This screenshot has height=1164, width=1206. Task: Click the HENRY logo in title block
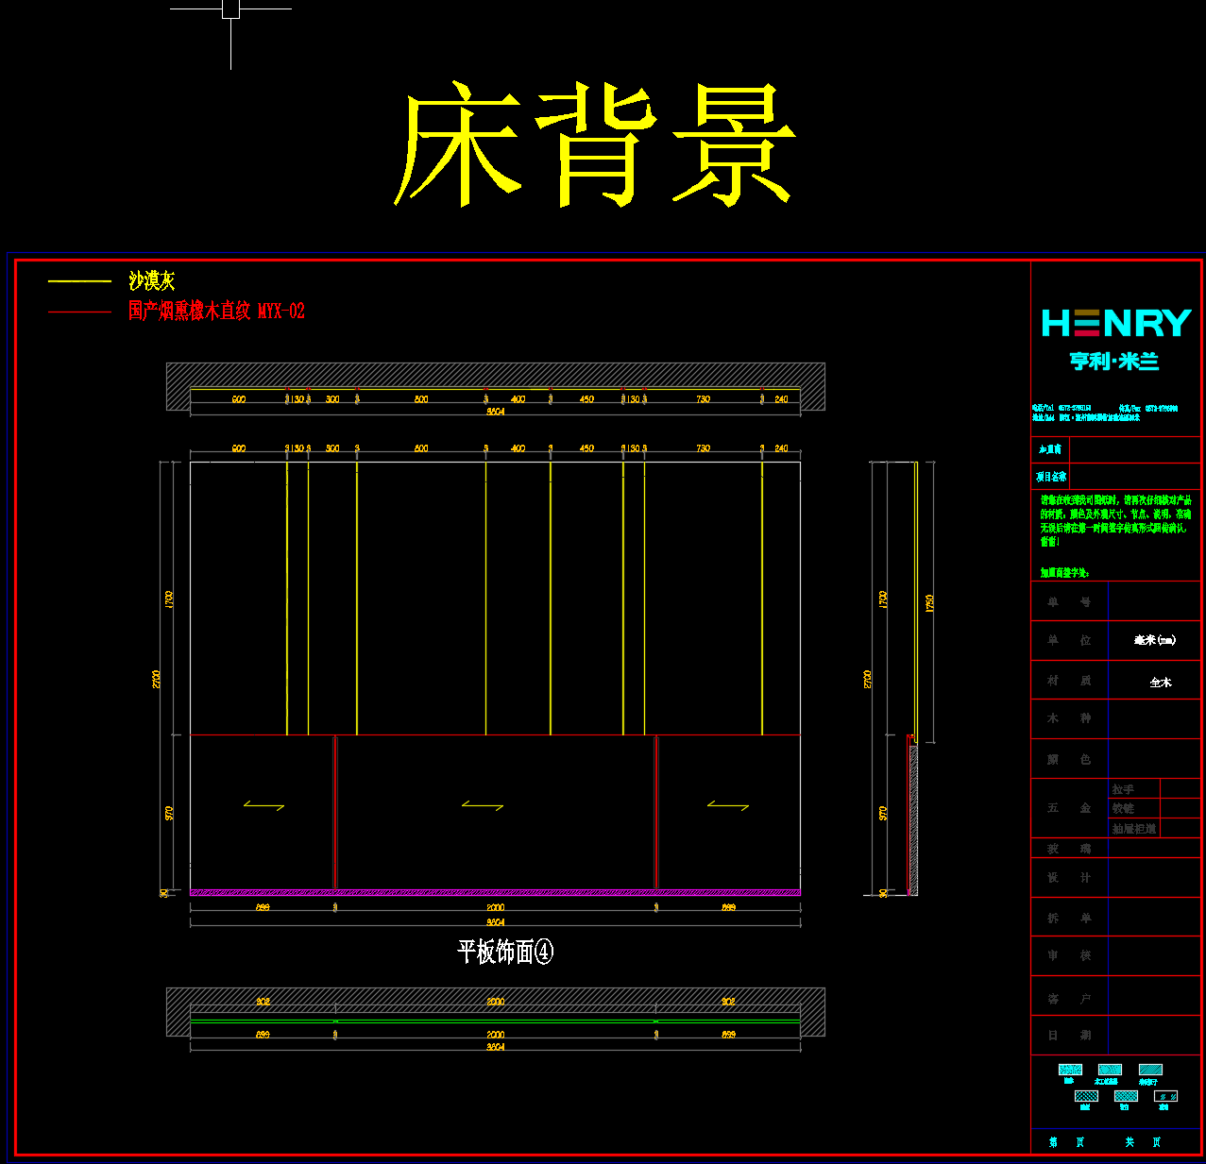pyautogui.click(x=1115, y=324)
